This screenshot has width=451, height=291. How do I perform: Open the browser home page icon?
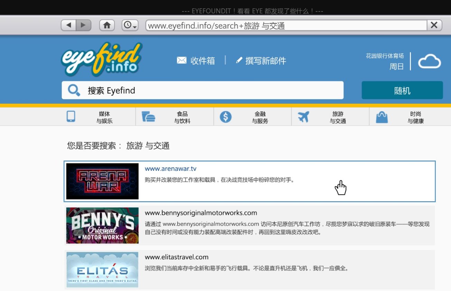tap(107, 25)
